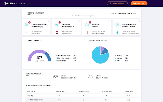
Task: Click red alert badge on Vulnerable Libraries
Action: pos(90,22)
